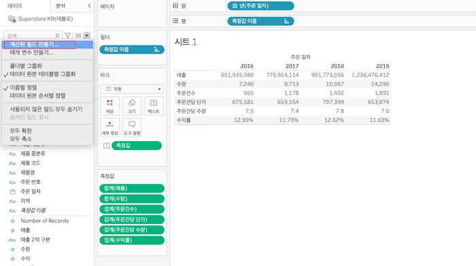
Task: Click the 12.99% profit rate cell
Action: (x=243, y=120)
